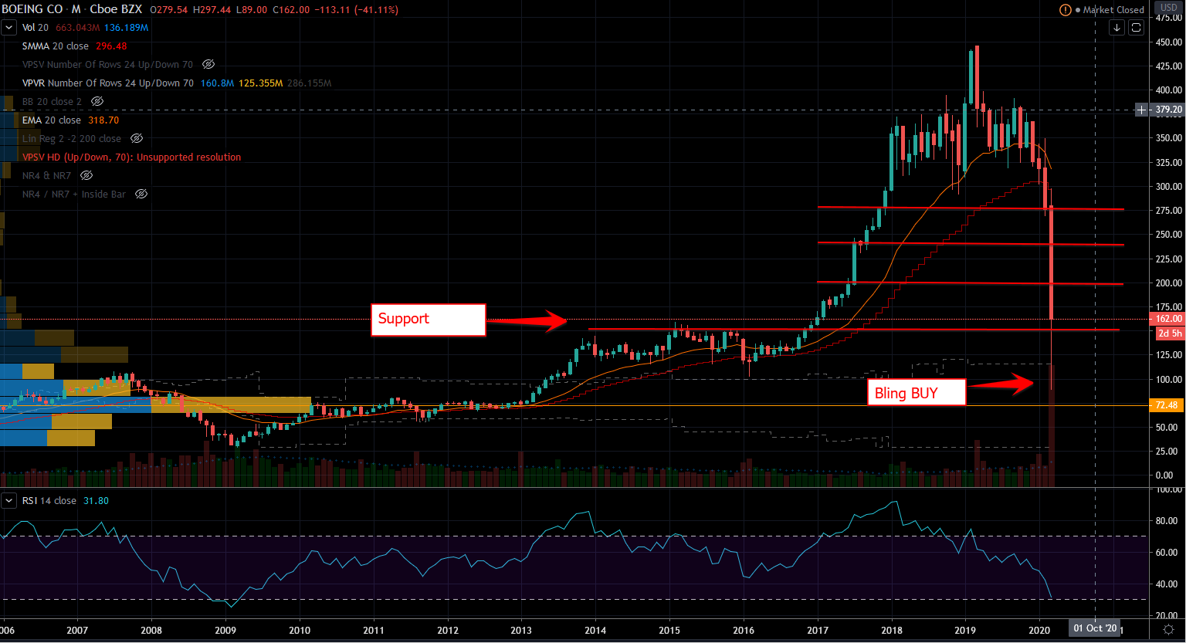Open the USD currency selector
The image size is (1186, 643).
tap(1169, 8)
